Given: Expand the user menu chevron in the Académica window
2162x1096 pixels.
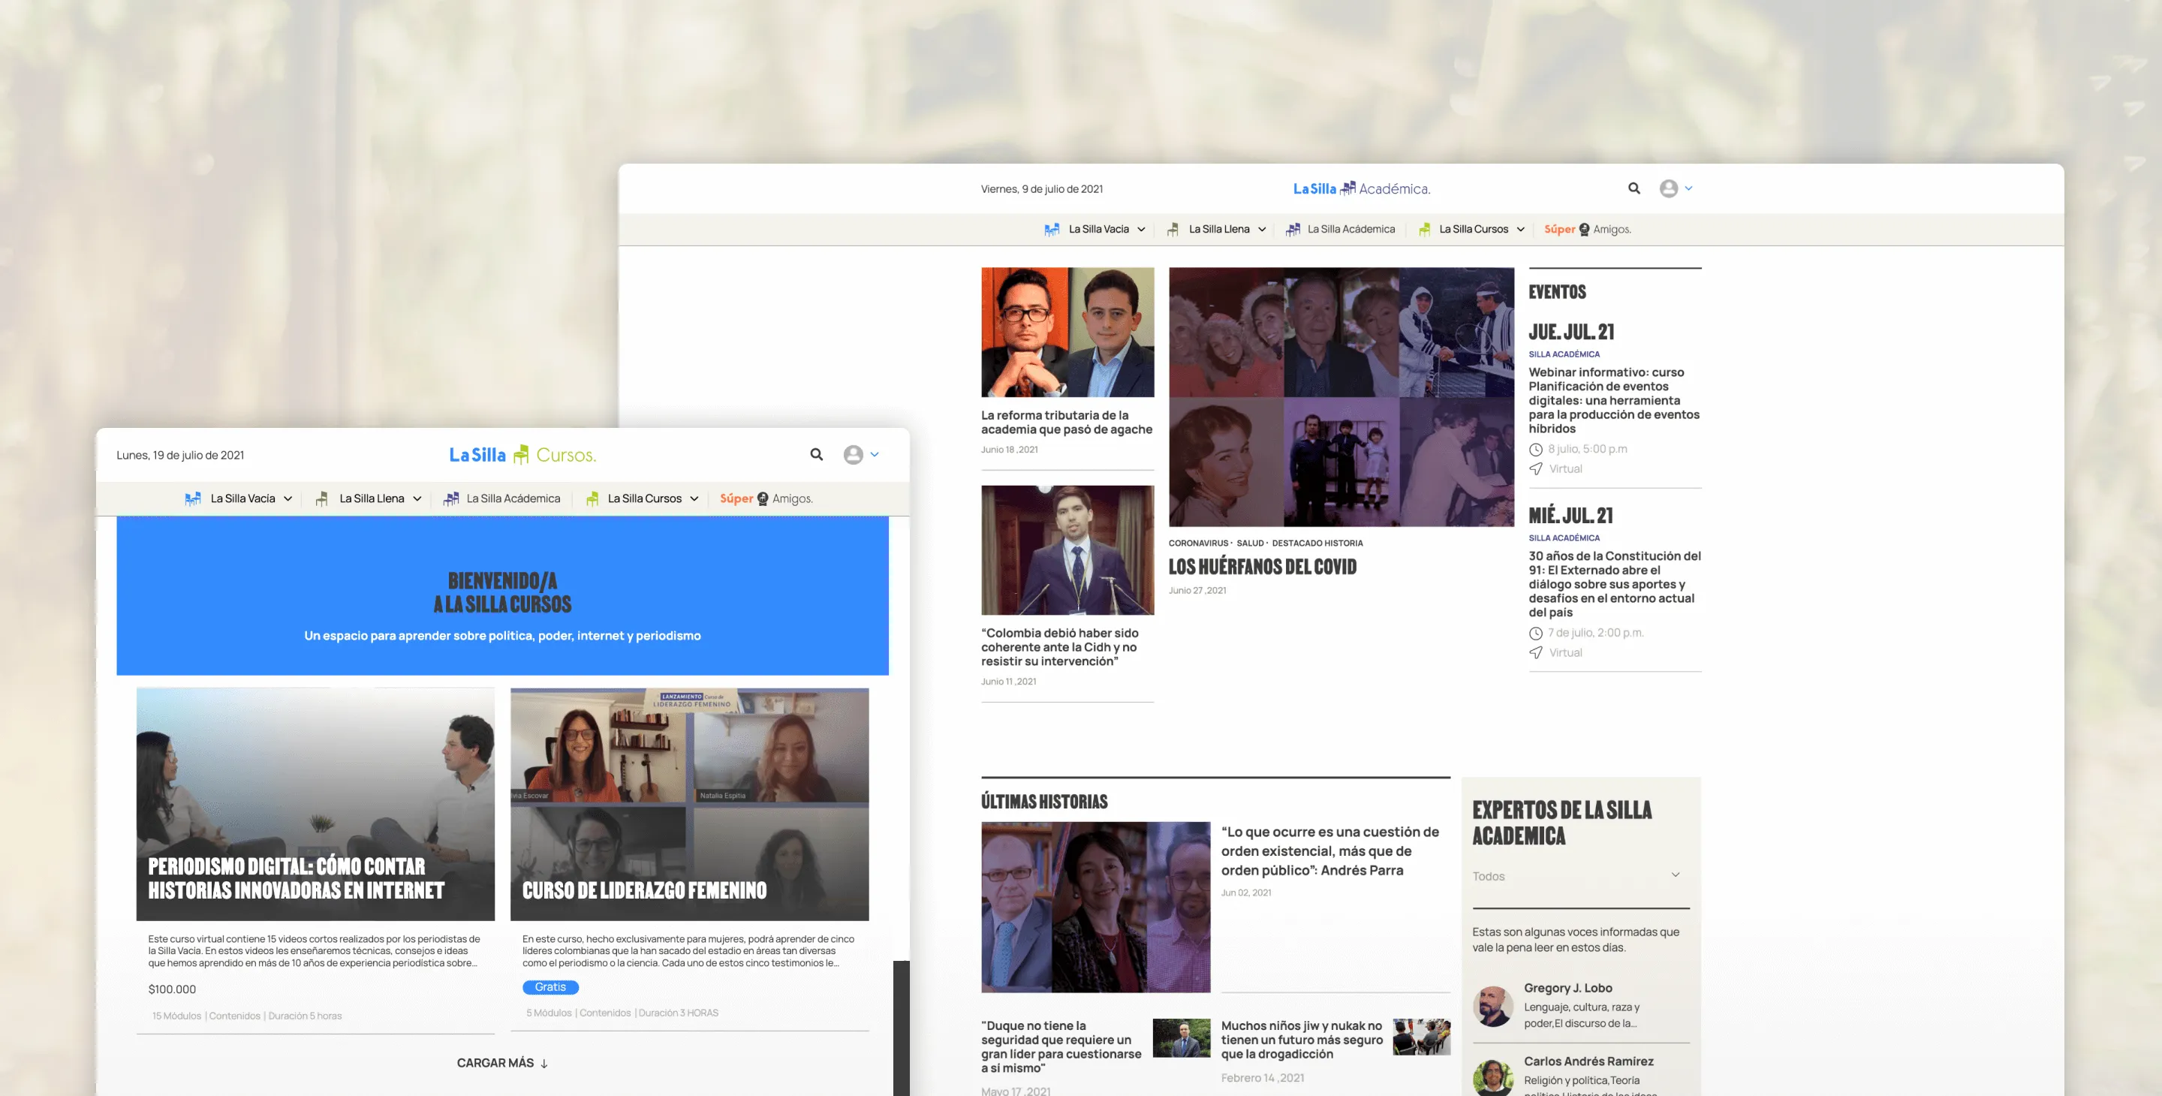Looking at the screenshot, I should click(x=1688, y=188).
